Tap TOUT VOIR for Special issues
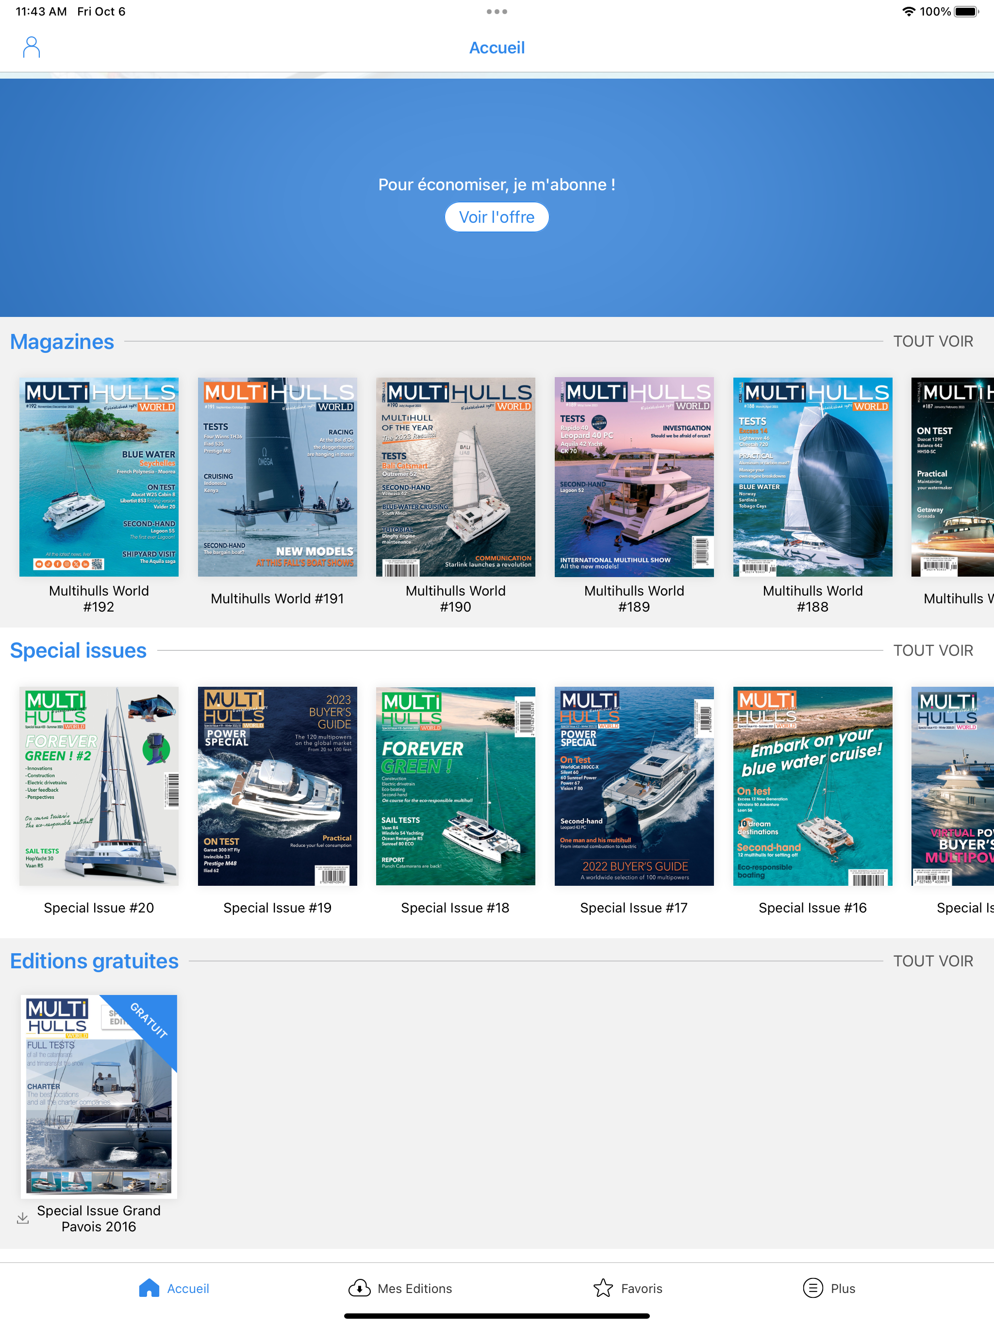Viewport: 994px width, 1326px height. click(x=933, y=650)
